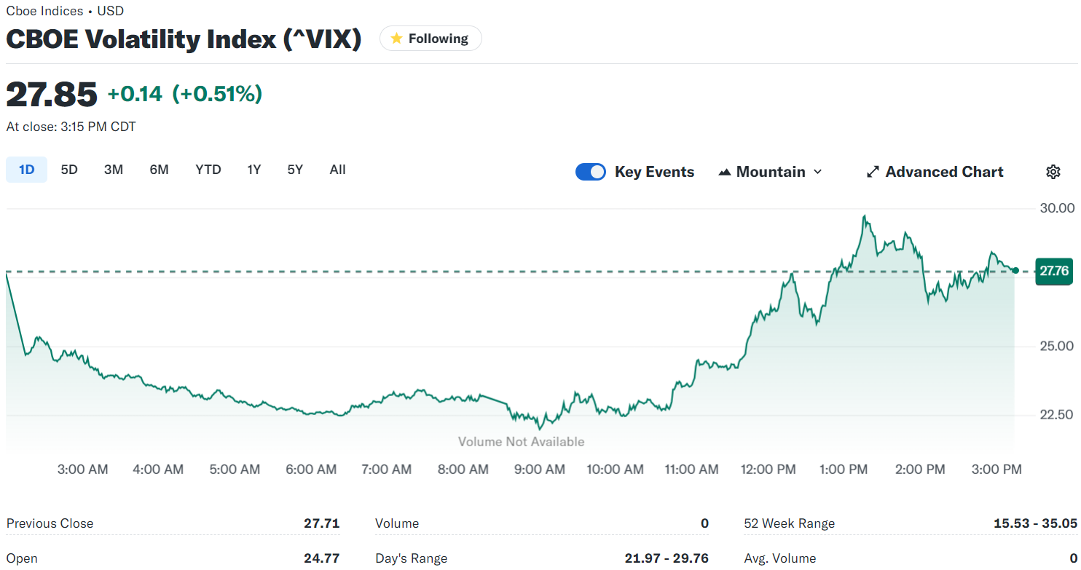Switch chart to 1Y range
The image size is (1081, 570).
253,170
